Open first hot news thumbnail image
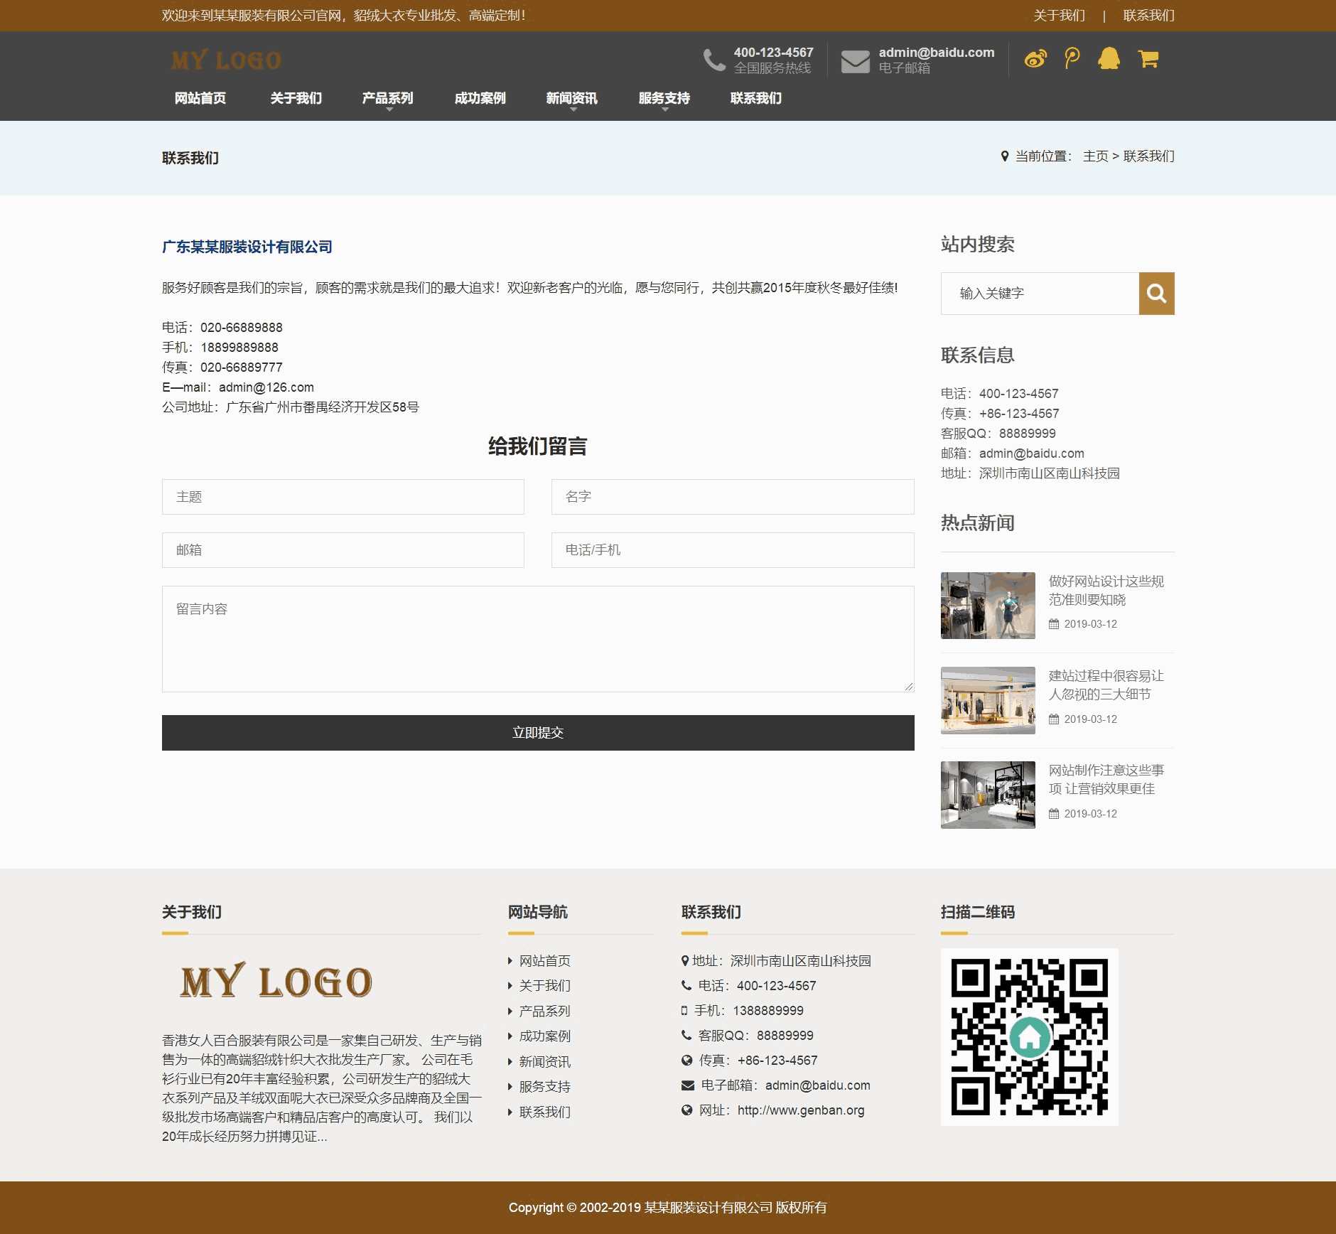1336x1234 pixels. [x=988, y=606]
